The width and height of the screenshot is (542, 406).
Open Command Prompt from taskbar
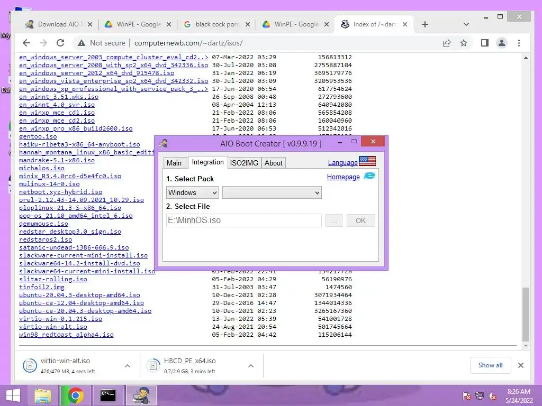(x=108, y=395)
